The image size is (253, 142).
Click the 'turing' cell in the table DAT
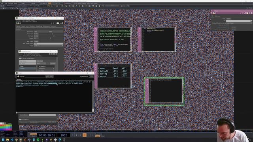pyautogui.click(x=104, y=74)
